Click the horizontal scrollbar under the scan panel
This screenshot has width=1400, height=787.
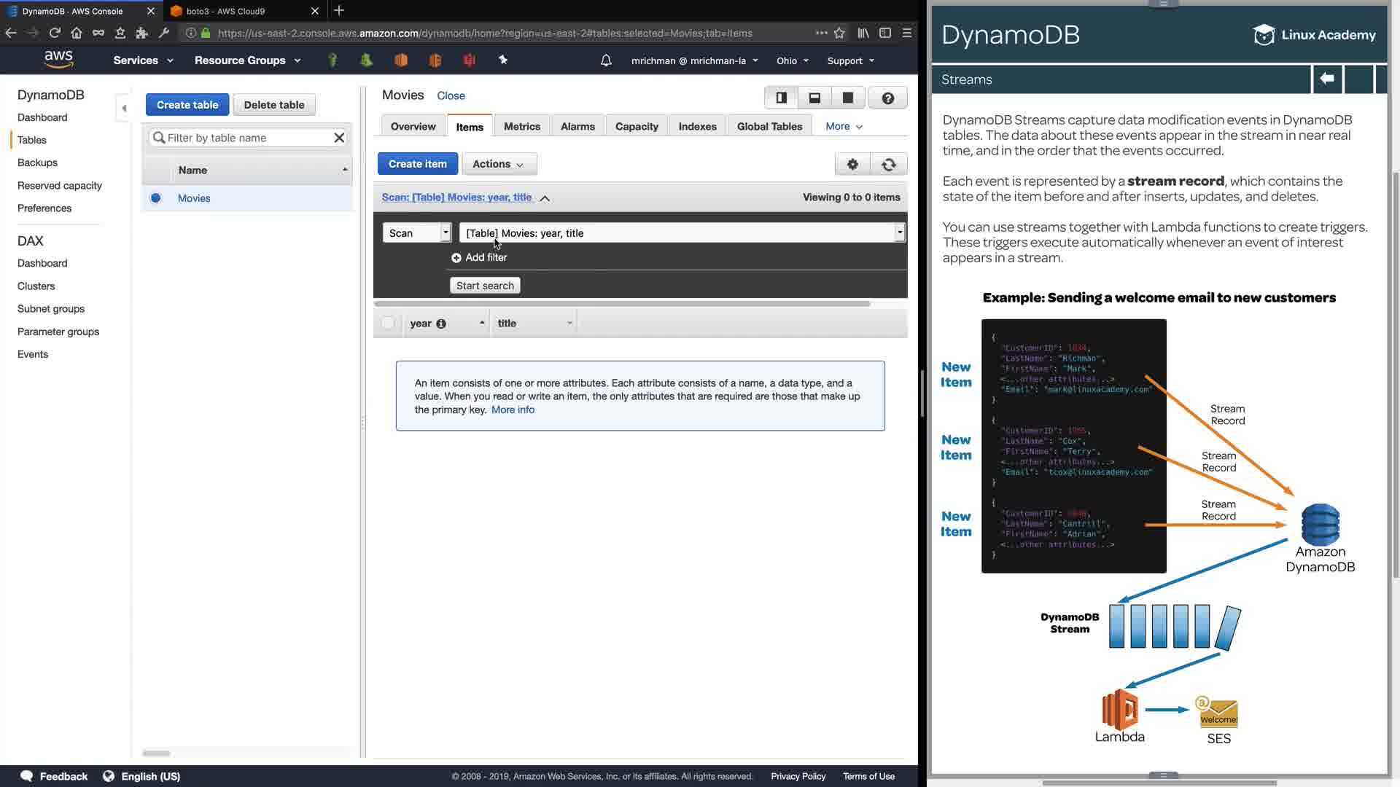[x=621, y=303]
